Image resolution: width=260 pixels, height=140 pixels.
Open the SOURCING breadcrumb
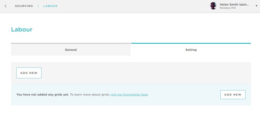click(x=24, y=6)
